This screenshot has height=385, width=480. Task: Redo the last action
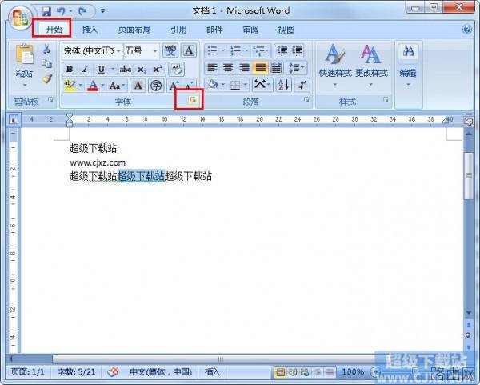point(82,11)
